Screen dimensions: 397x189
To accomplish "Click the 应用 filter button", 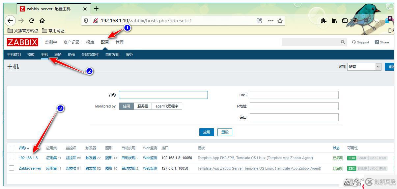I will tap(207, 132).
